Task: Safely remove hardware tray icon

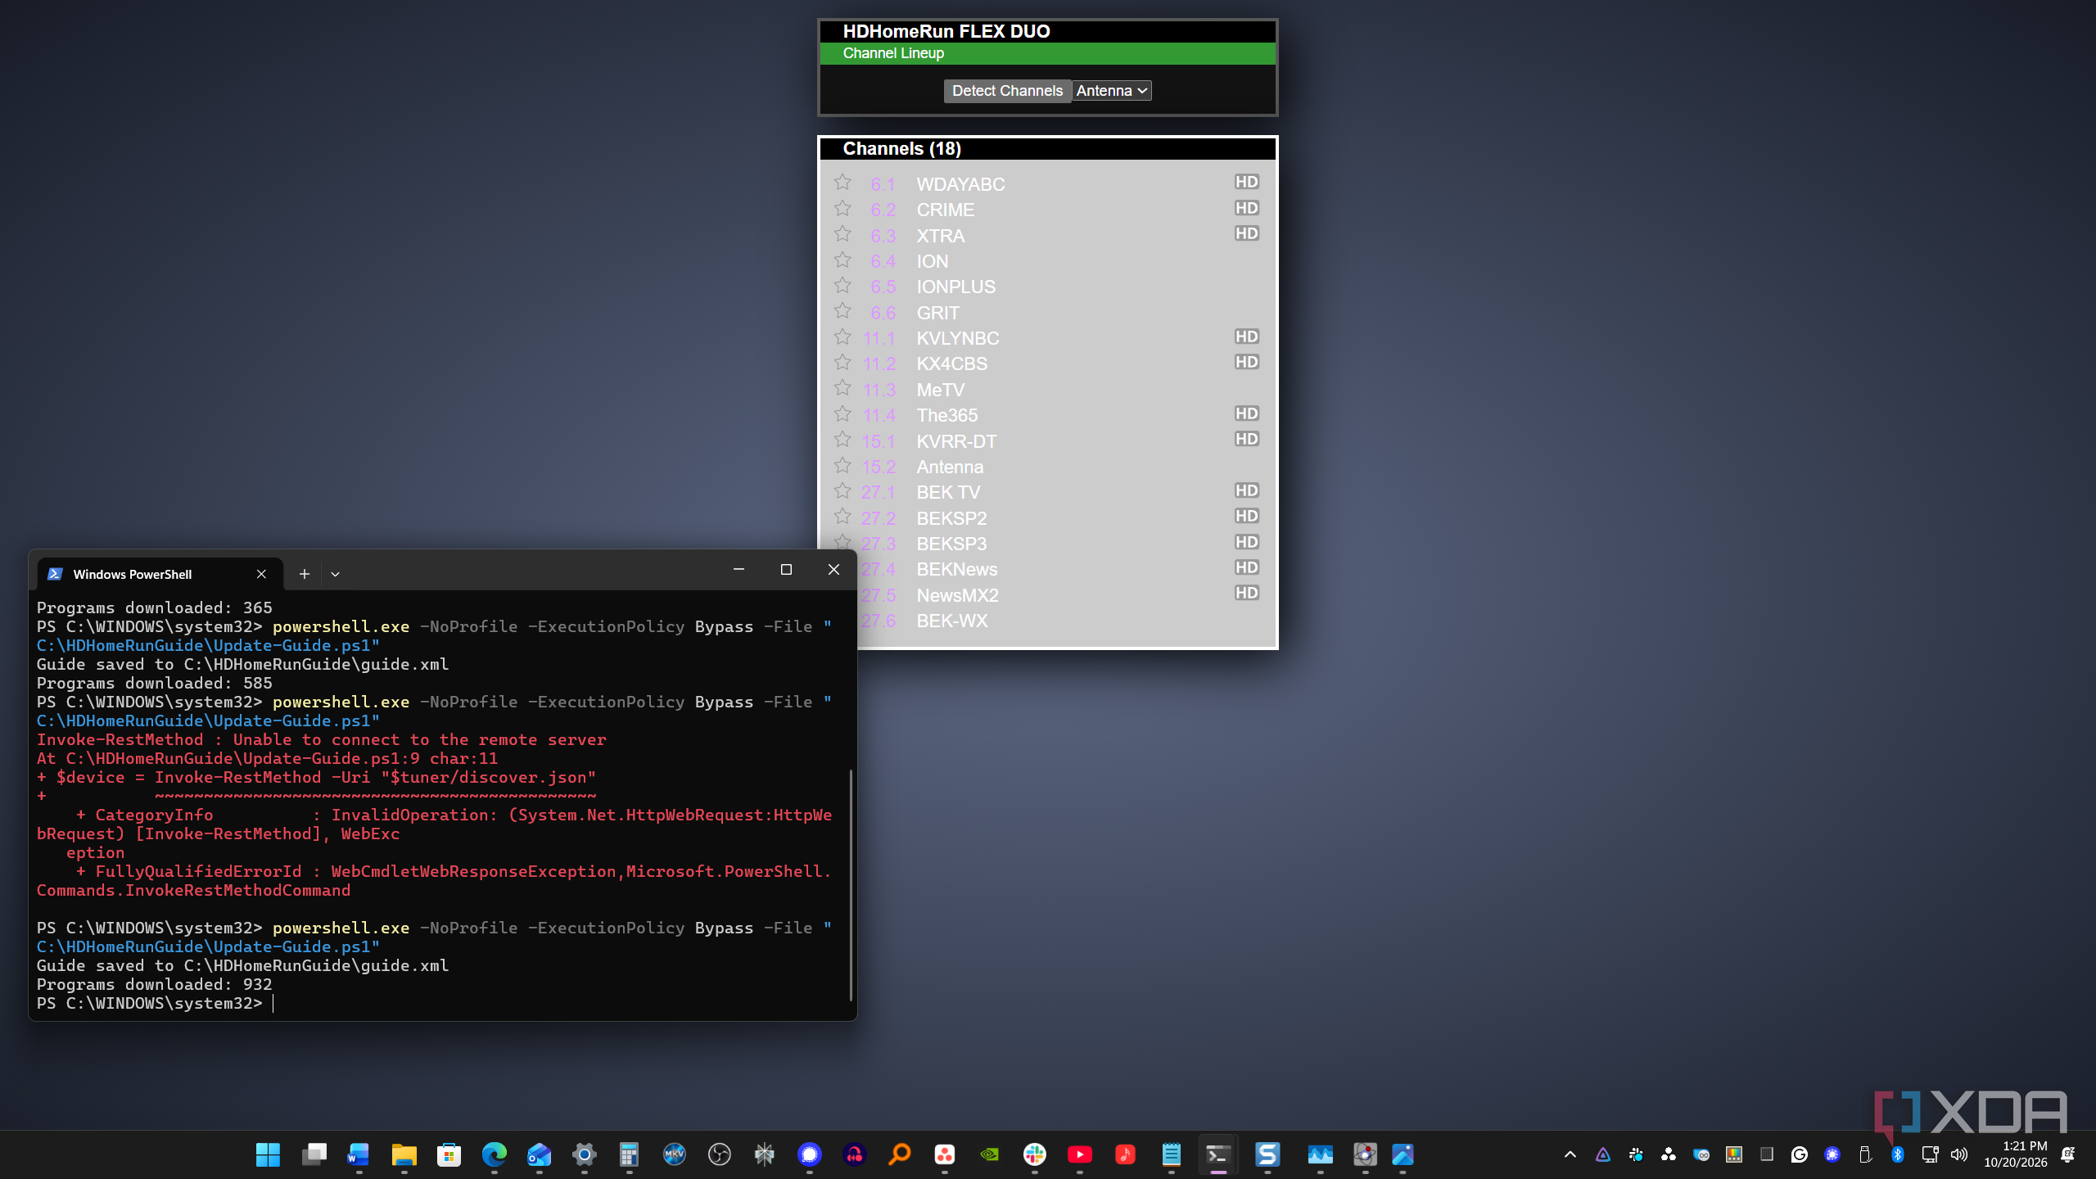Action: (1865, 1154)
